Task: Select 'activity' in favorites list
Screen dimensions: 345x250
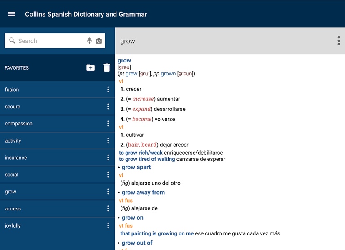Action: 58,140
